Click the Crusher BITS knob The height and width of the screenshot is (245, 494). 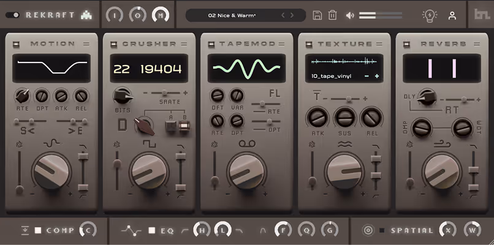pos(123,96)
